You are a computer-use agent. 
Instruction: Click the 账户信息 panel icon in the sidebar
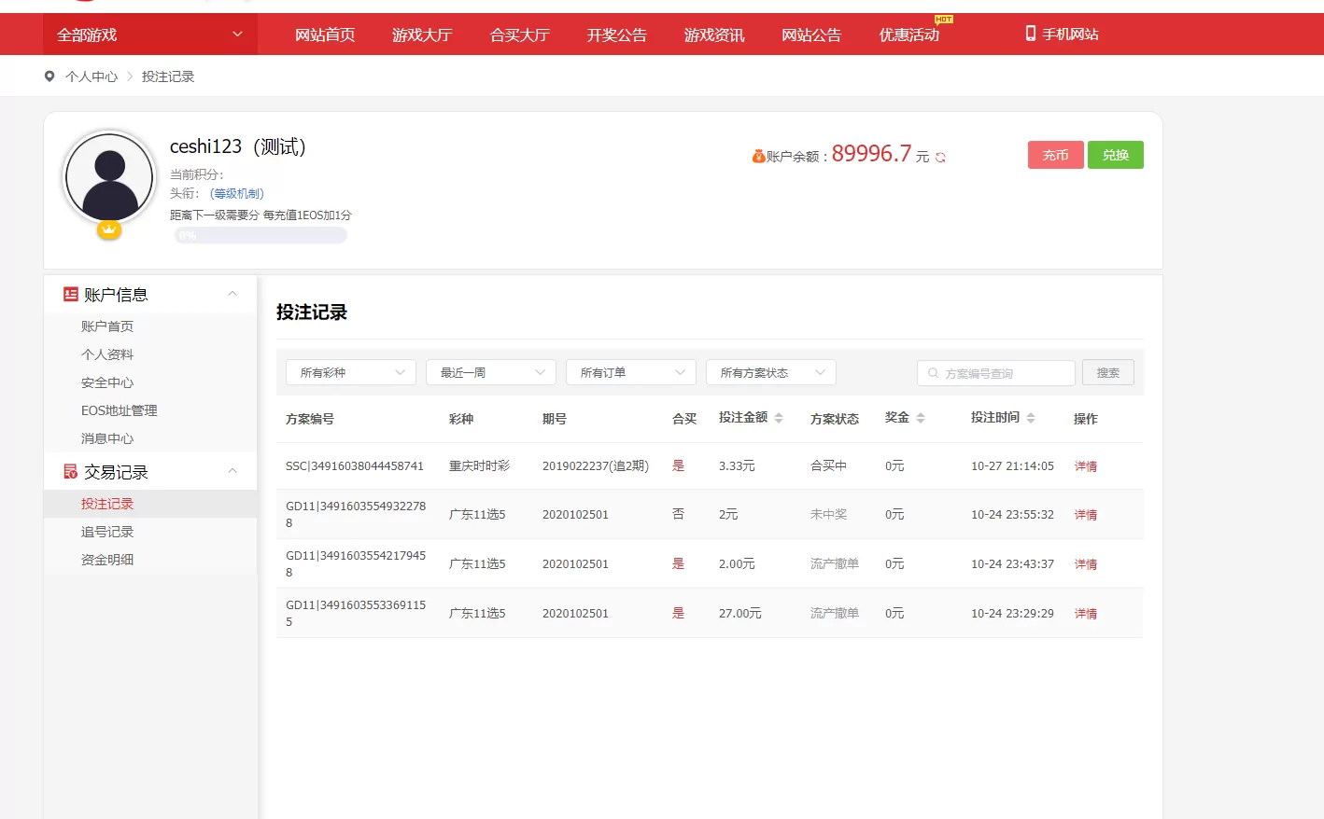[70, 294]
